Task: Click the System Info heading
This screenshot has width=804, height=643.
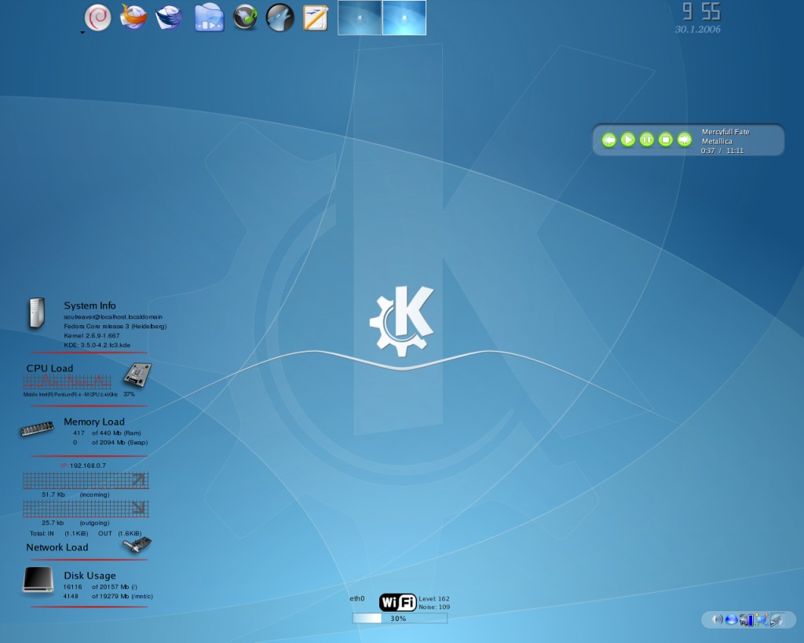Action: tap(90, 305)
